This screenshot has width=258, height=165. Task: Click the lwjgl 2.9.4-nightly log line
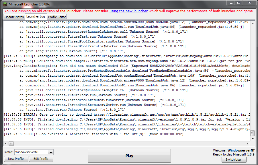[x=127, y=129]
